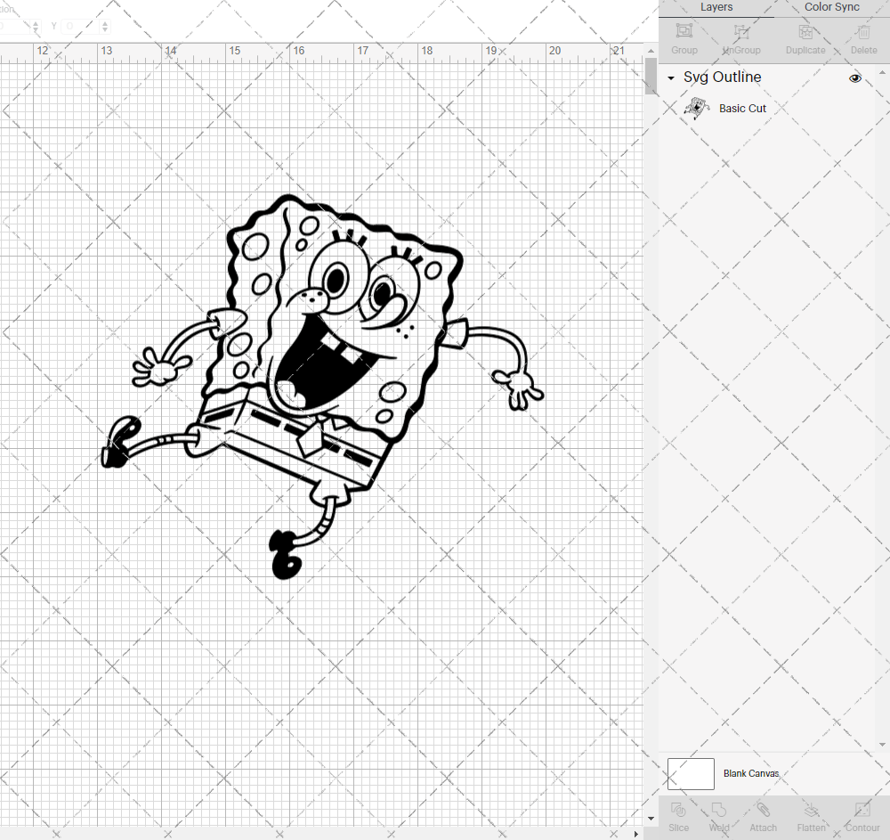The width and height of the screenshot is (890, 840).
Task: Click the Flatten icon
Action: (811, 810)
